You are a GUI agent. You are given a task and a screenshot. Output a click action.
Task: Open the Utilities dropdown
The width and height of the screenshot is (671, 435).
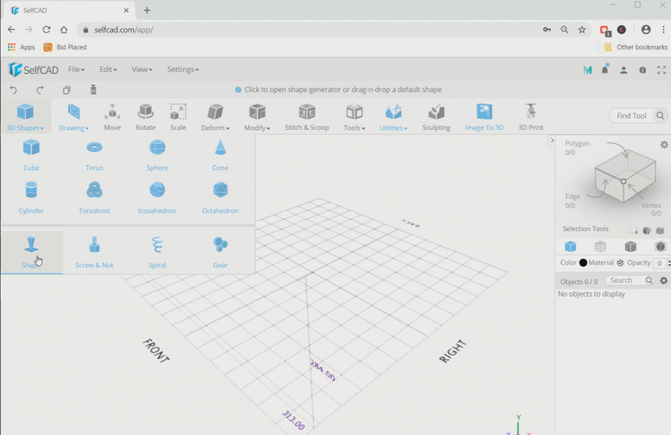click(393, 117)
